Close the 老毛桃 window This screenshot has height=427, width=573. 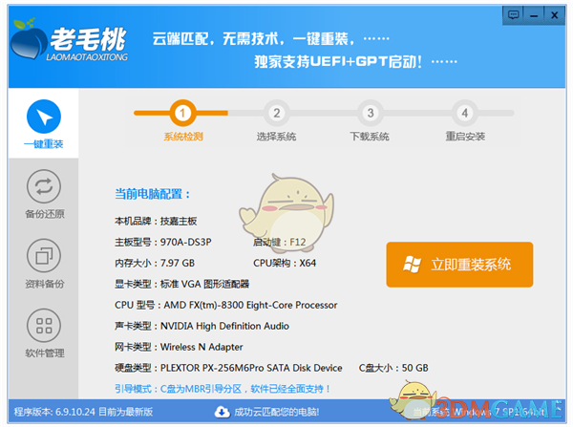pyautogui.click(x=554, y=15)
